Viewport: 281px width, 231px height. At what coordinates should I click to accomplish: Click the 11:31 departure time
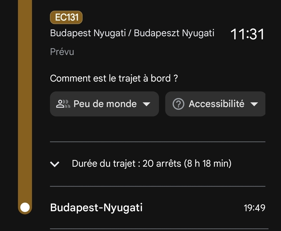pos(247,34)
